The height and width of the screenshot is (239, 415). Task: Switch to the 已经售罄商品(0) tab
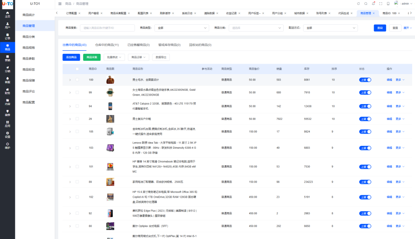pyautogui.click(x=139, y=45)
